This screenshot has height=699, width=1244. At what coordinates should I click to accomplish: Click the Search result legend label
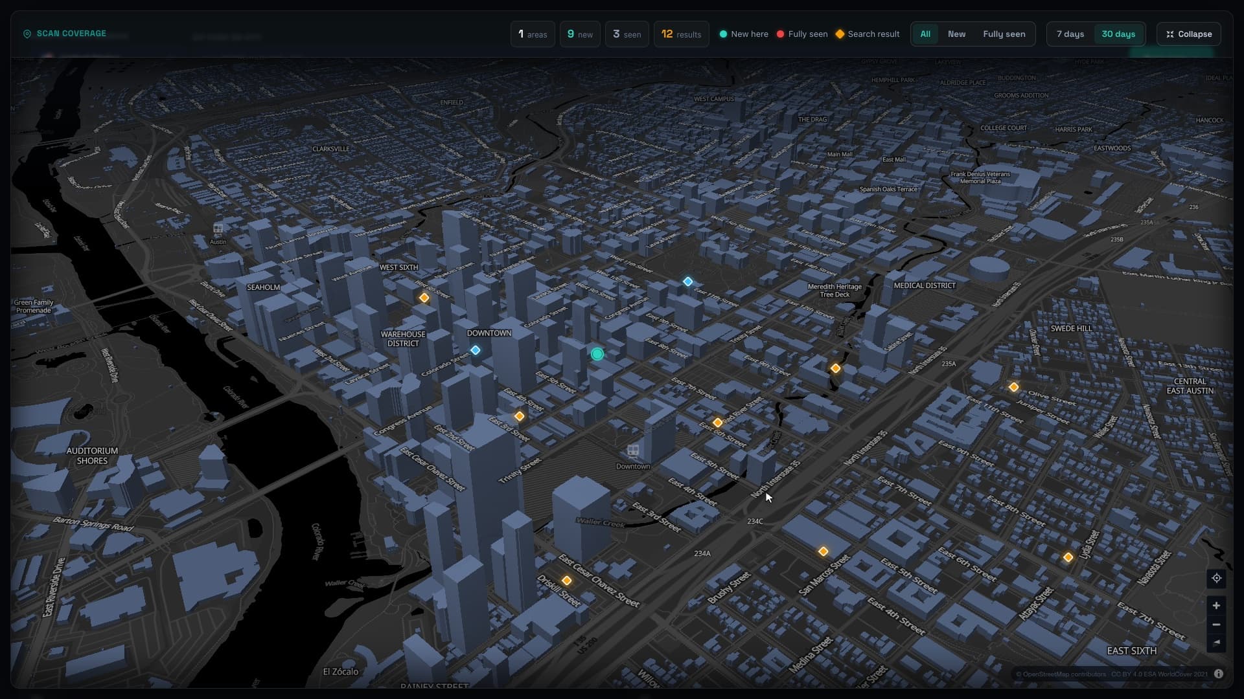pos(873,34)
